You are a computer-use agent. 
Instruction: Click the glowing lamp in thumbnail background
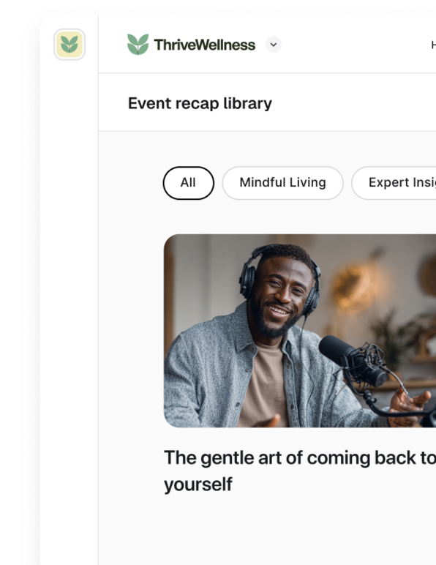tap(355, 286)
